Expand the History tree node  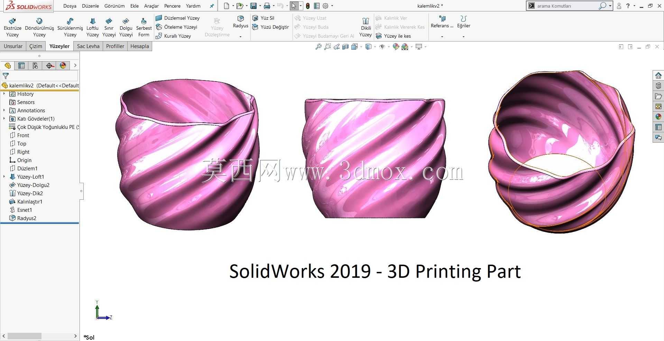click(4, 94)
